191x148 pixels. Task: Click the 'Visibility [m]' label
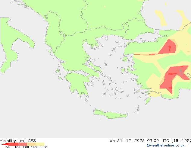[13, 141]
